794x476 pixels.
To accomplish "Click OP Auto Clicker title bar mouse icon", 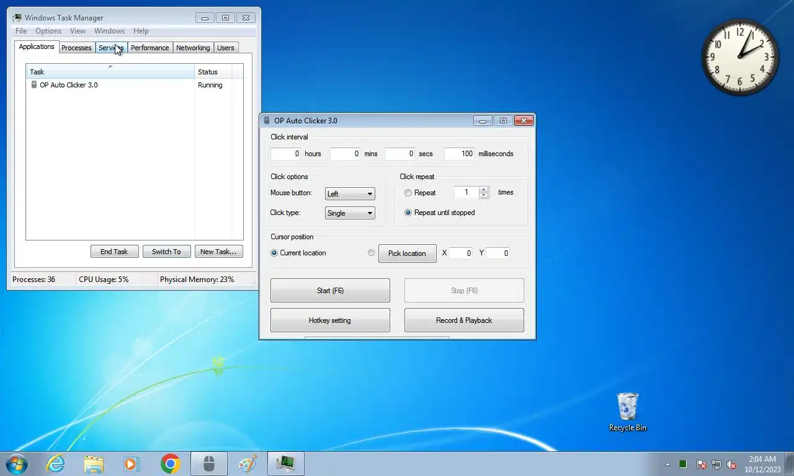I will coord(267,120).
